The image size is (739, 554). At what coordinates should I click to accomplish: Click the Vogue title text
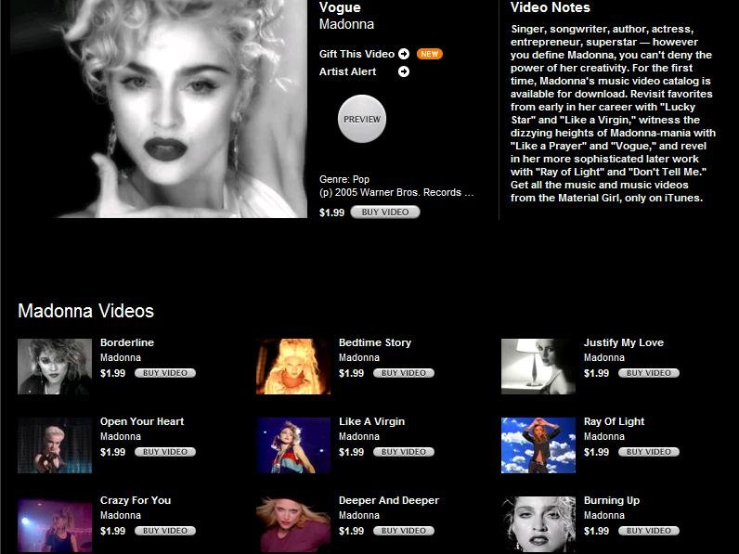340,7
